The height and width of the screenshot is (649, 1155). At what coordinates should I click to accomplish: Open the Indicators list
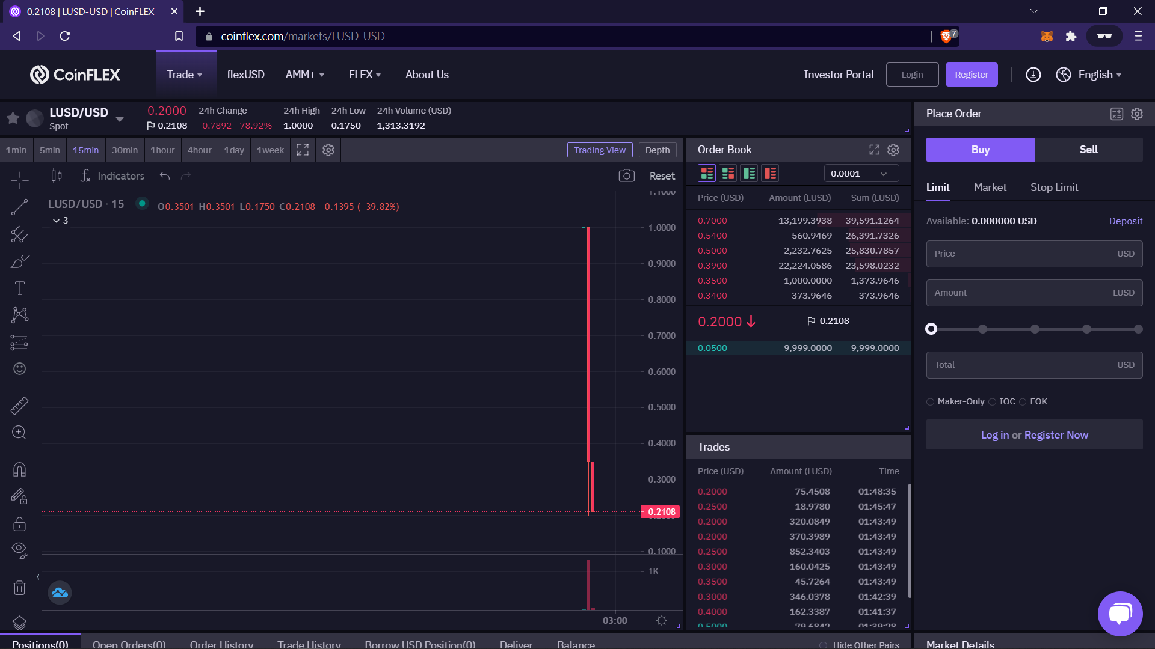point(112,176)
